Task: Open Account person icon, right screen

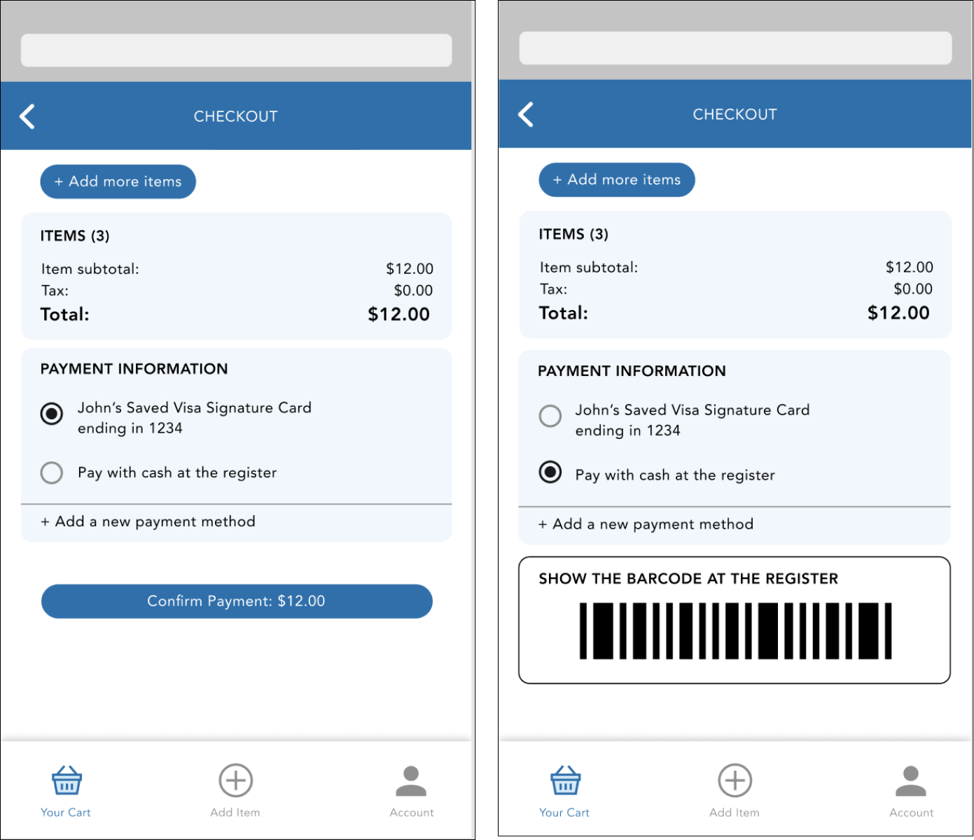Action: (x=911, y=780)
